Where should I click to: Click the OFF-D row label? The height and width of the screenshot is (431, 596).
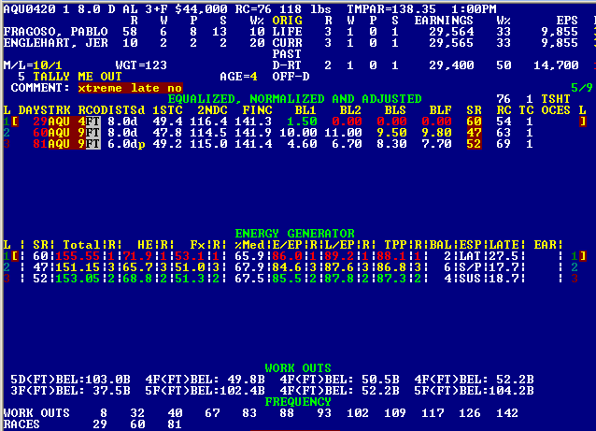click(291, 77)
